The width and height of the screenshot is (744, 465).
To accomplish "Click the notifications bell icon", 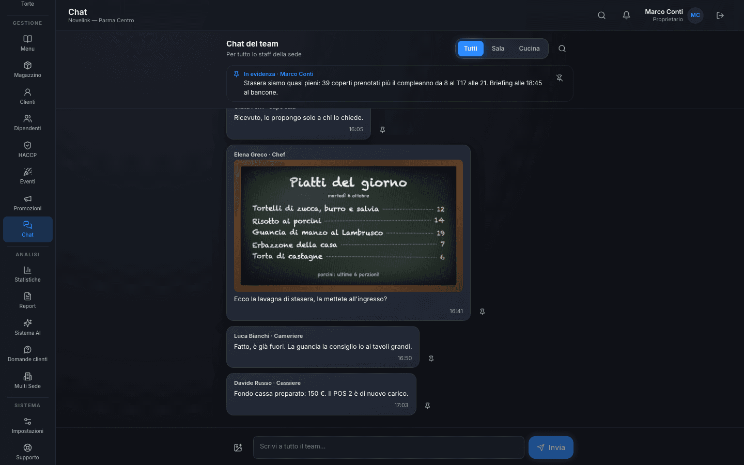I will (x=626, y=16).
